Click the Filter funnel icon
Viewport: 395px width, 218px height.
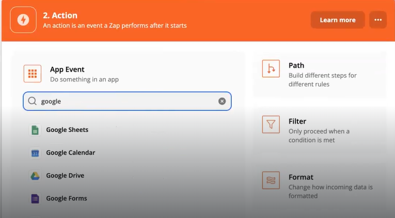(271, 124)
